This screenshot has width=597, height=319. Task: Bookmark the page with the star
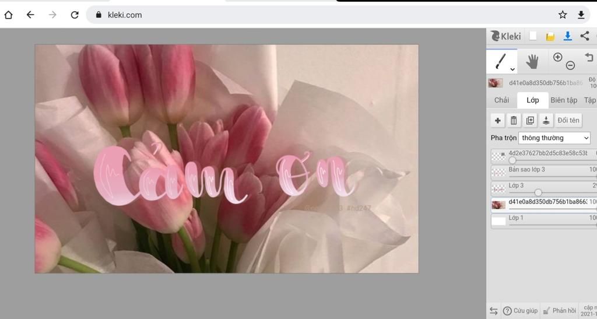[563, 15]
